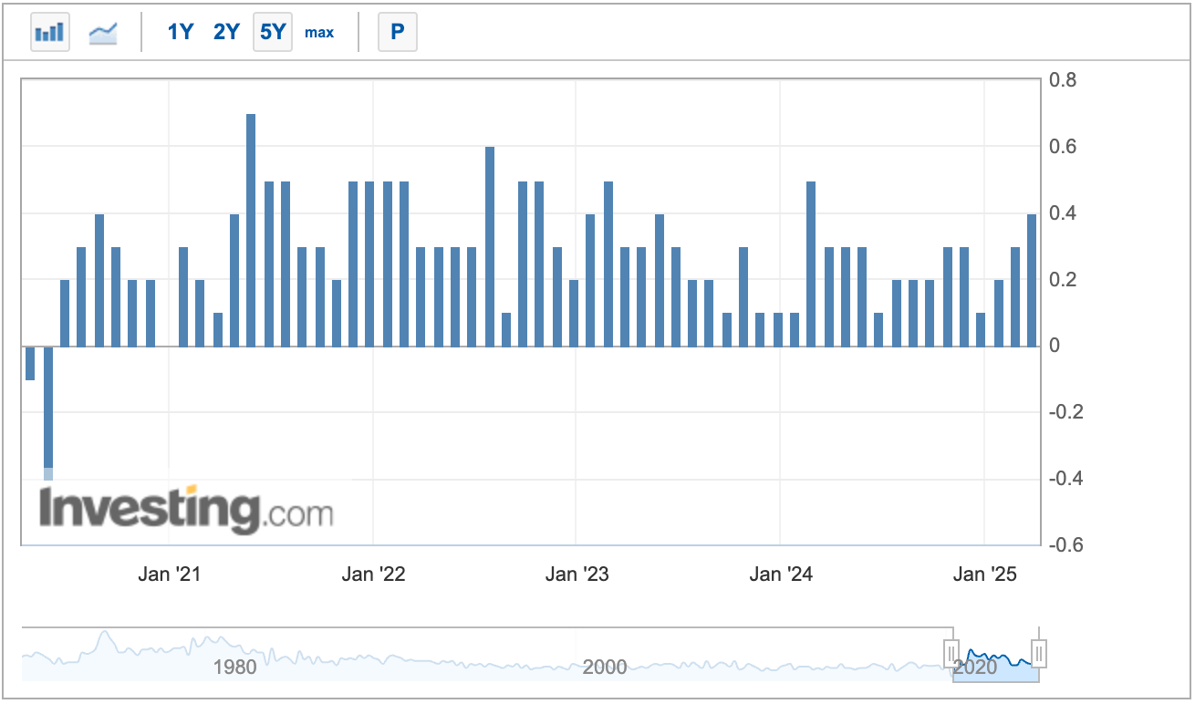
Task: Click the tallest 0.7 bar in mid-2021
Action: coord(251,231)
